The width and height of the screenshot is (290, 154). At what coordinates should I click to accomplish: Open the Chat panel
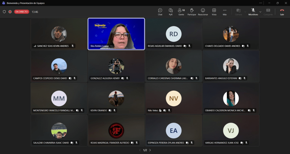(x=160, y=12)
